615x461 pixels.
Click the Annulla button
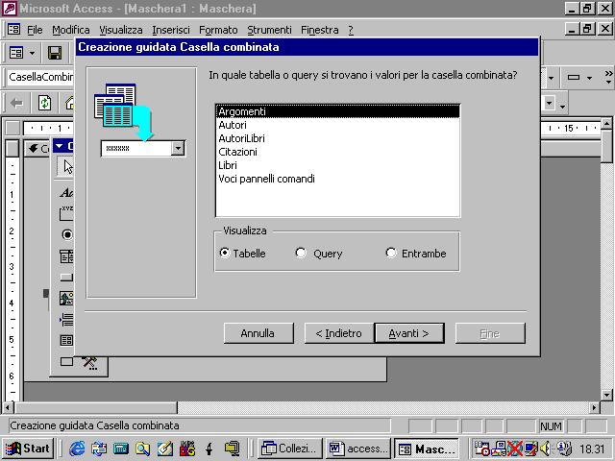[x=258, y=333]
